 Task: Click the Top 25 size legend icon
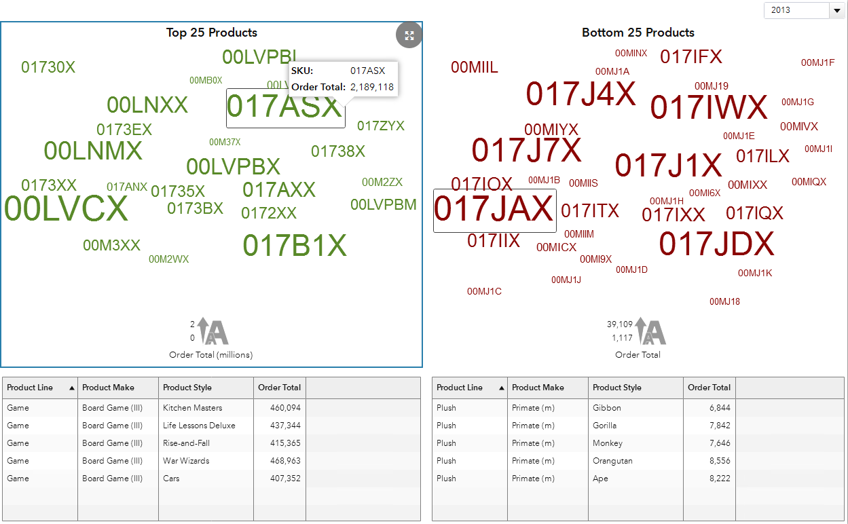213,331
